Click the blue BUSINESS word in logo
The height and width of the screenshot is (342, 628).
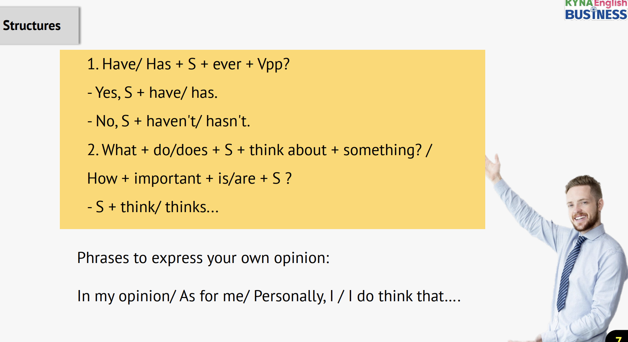pyautogui.click(x=596, y=15)
